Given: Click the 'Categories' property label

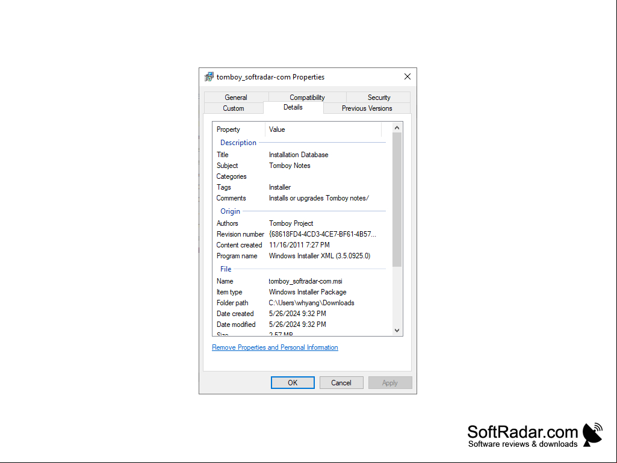Looking at the screenshot, I should tap(231, 176).
